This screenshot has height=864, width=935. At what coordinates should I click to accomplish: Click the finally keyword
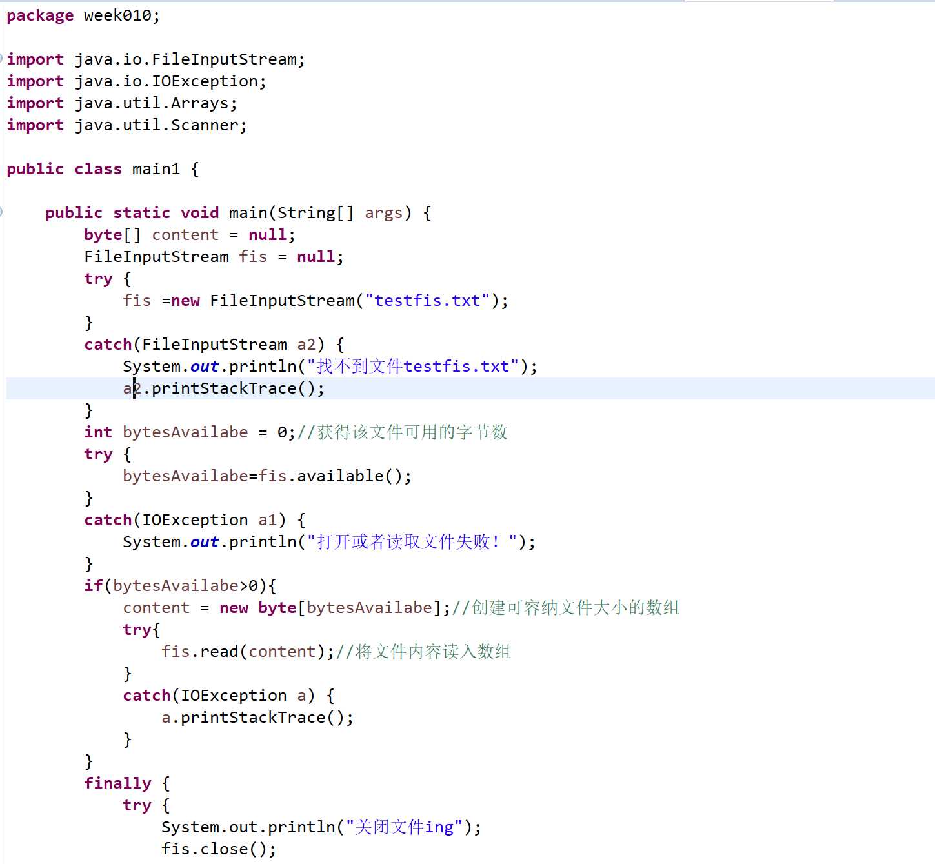[x=117, y=783]
